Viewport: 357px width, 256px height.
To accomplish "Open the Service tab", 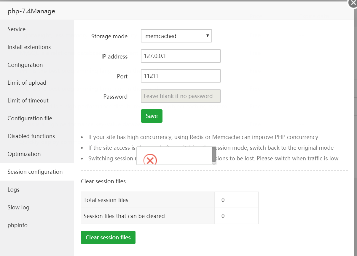I will (17, 29).
